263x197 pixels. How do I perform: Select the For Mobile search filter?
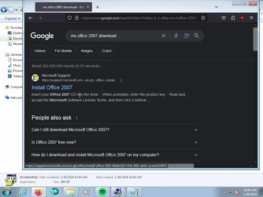tap(63, 51)
